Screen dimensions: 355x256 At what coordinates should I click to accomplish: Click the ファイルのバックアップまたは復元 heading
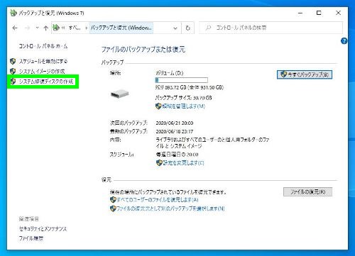(x=143, y=50)
